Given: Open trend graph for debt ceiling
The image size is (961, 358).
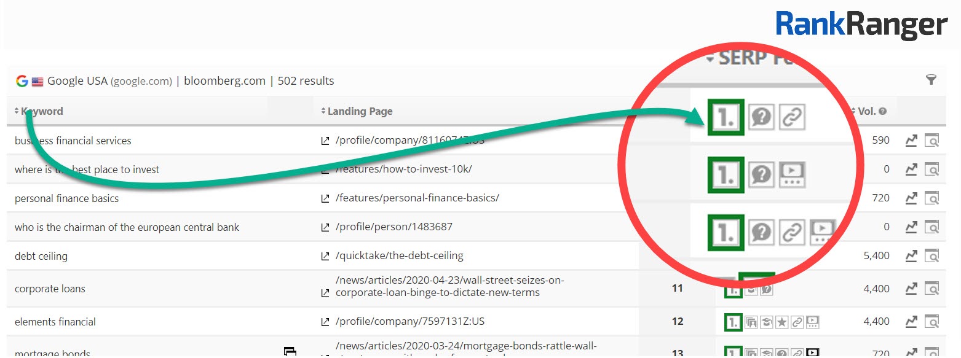Looking at the screenshot, I should pos(911,256).
